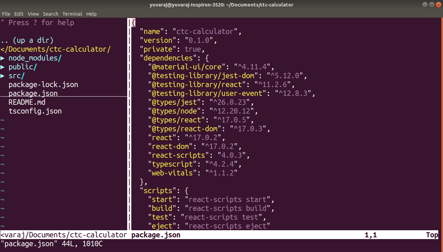The height and width of the screenshot is (252, 443).
Task: Click NERDTree status line path
Action: click(64, 235)
